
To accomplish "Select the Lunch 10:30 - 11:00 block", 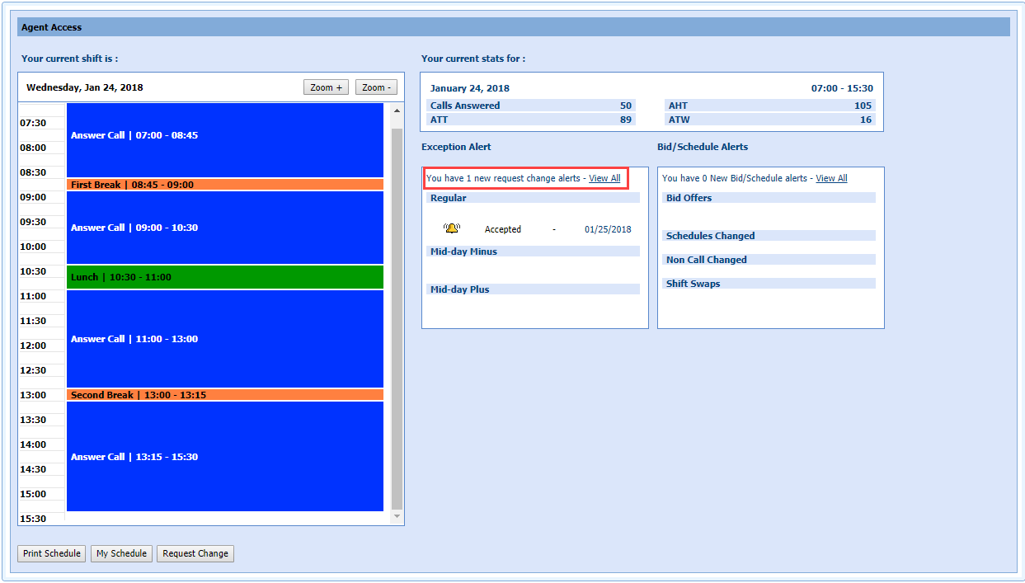I will (224, 277).
